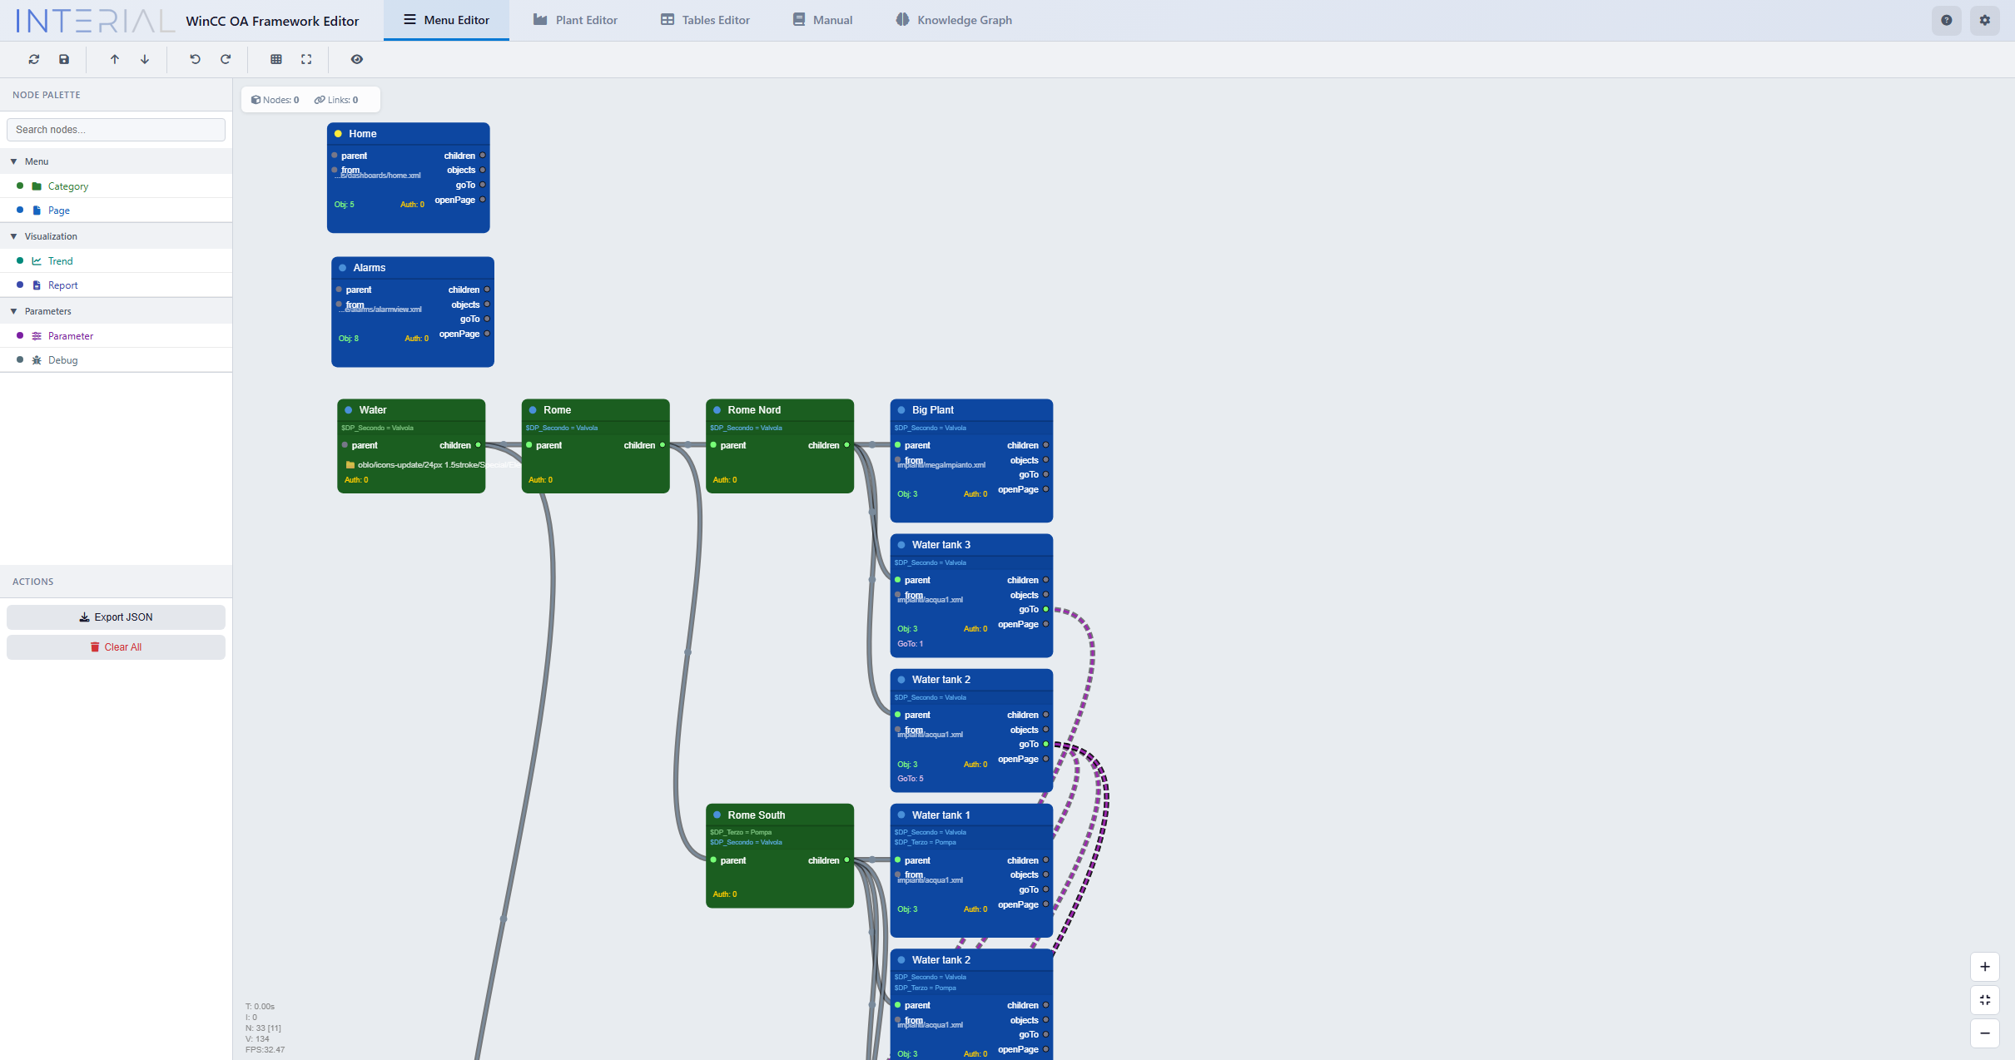Click the help question-mark icon

click(1946, 20)
